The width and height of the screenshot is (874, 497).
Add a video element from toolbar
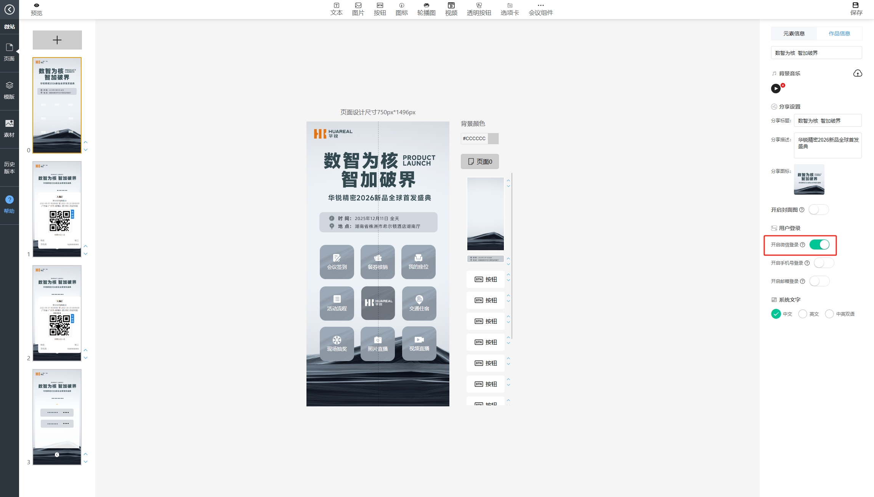[451, 9]
